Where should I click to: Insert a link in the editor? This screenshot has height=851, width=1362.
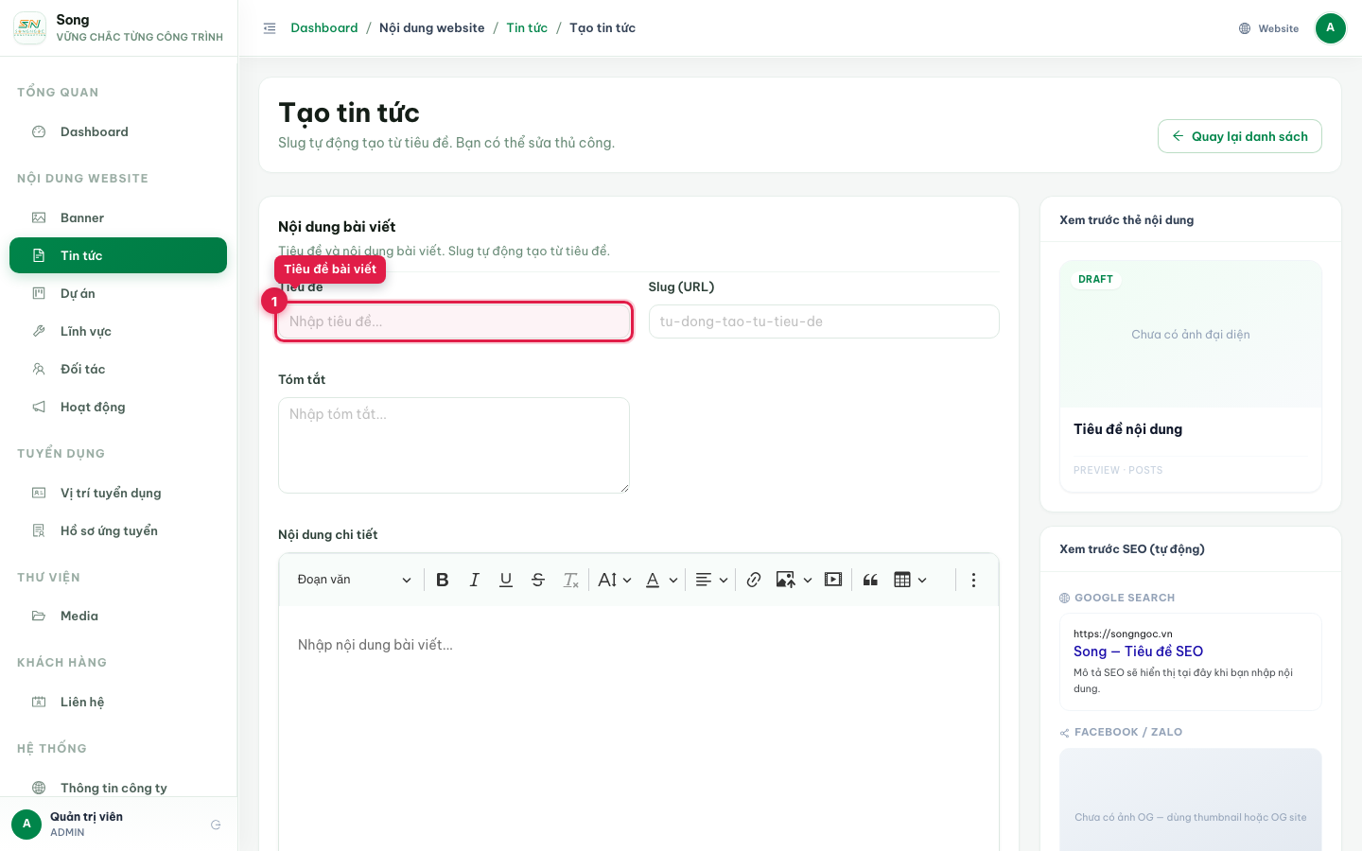(x=754, y=580)
